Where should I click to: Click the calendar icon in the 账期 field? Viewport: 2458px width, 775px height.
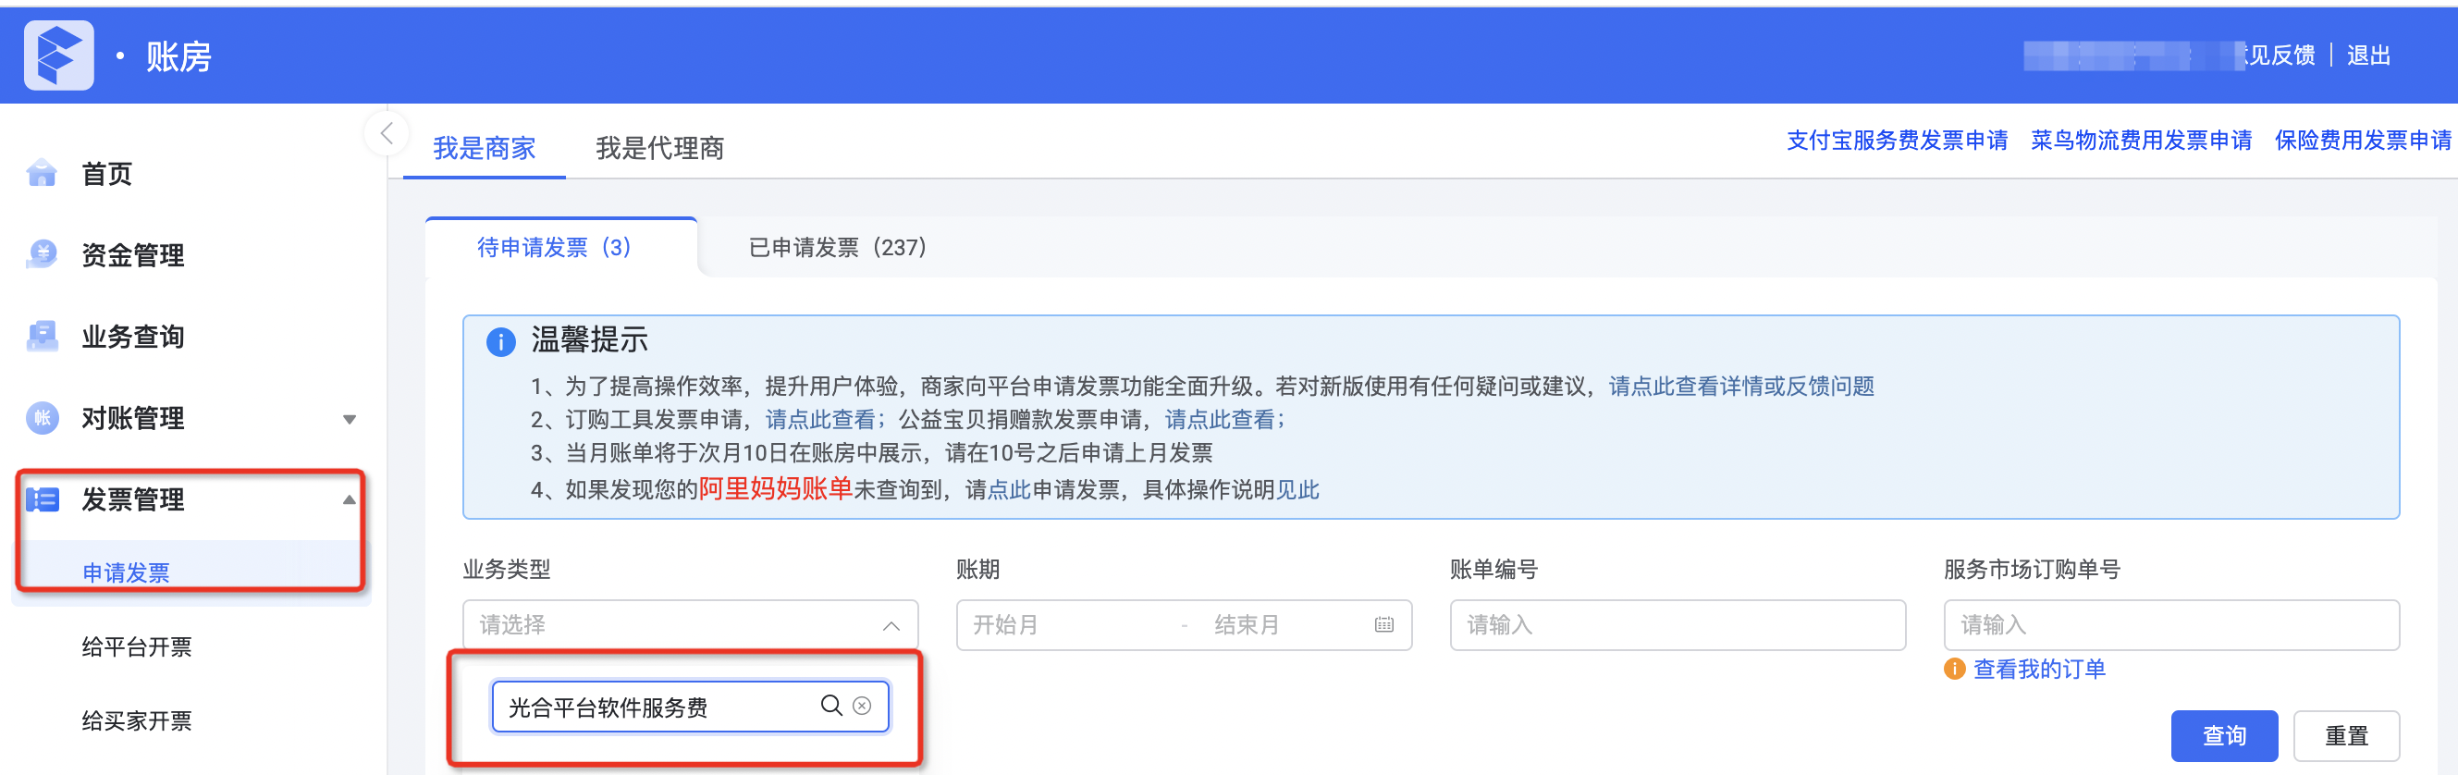[1383, 625]
